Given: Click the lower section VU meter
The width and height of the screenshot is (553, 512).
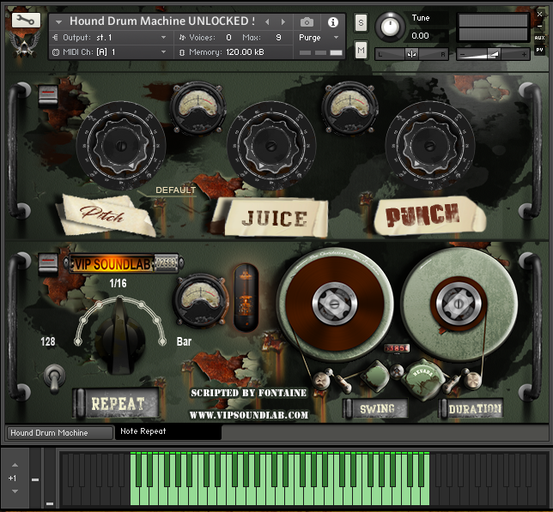Looking at the screenshot, I should [x=201, y=301].
